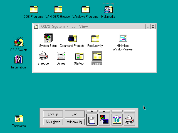Screen dimensions: 178x133
Task: Select the Startup folder
Action: pos(79,56)
